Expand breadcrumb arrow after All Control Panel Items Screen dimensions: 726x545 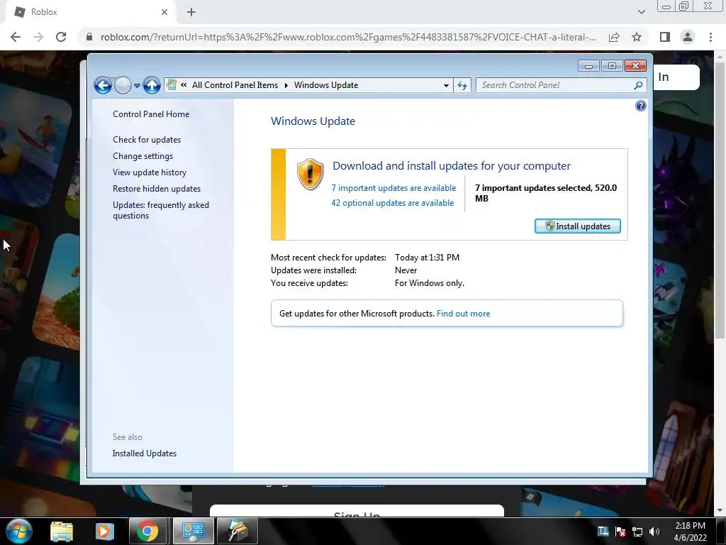[x=286, y=85]
